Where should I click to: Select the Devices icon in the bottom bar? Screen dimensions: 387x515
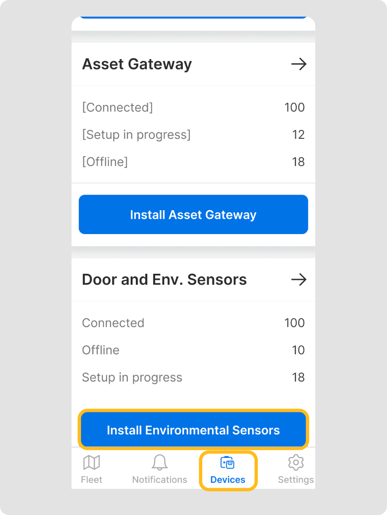point(227,463)
